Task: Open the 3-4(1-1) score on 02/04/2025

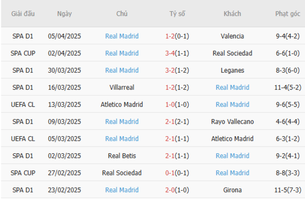Action: (x=177, y=53)
